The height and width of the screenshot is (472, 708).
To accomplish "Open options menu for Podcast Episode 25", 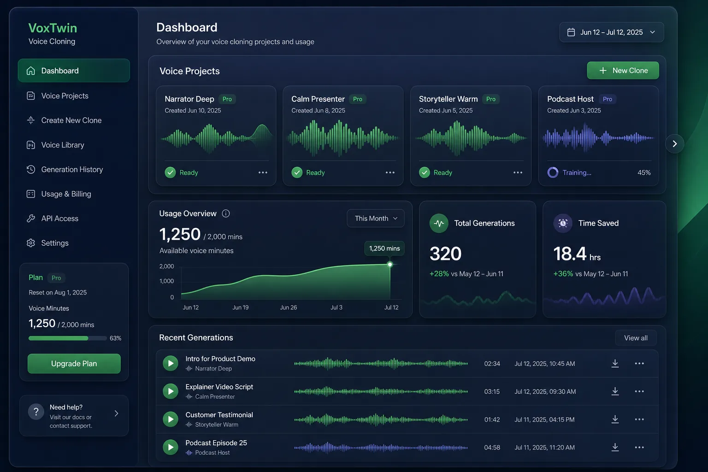I will click(x=639, y=447).
